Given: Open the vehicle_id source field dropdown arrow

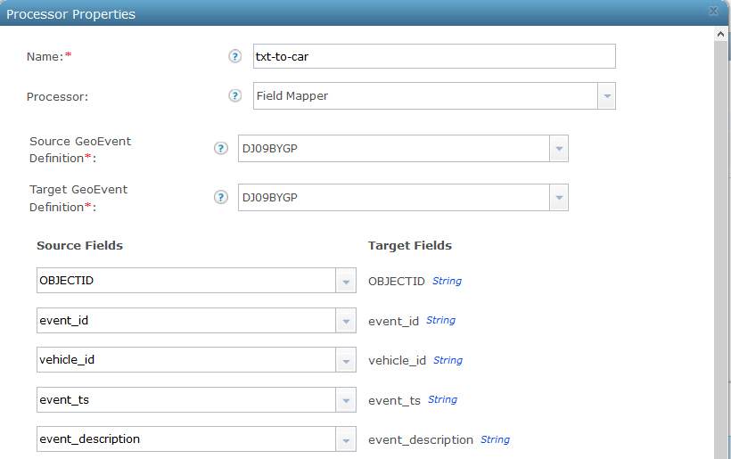Looking at the screenshot, I should (346, 360).
